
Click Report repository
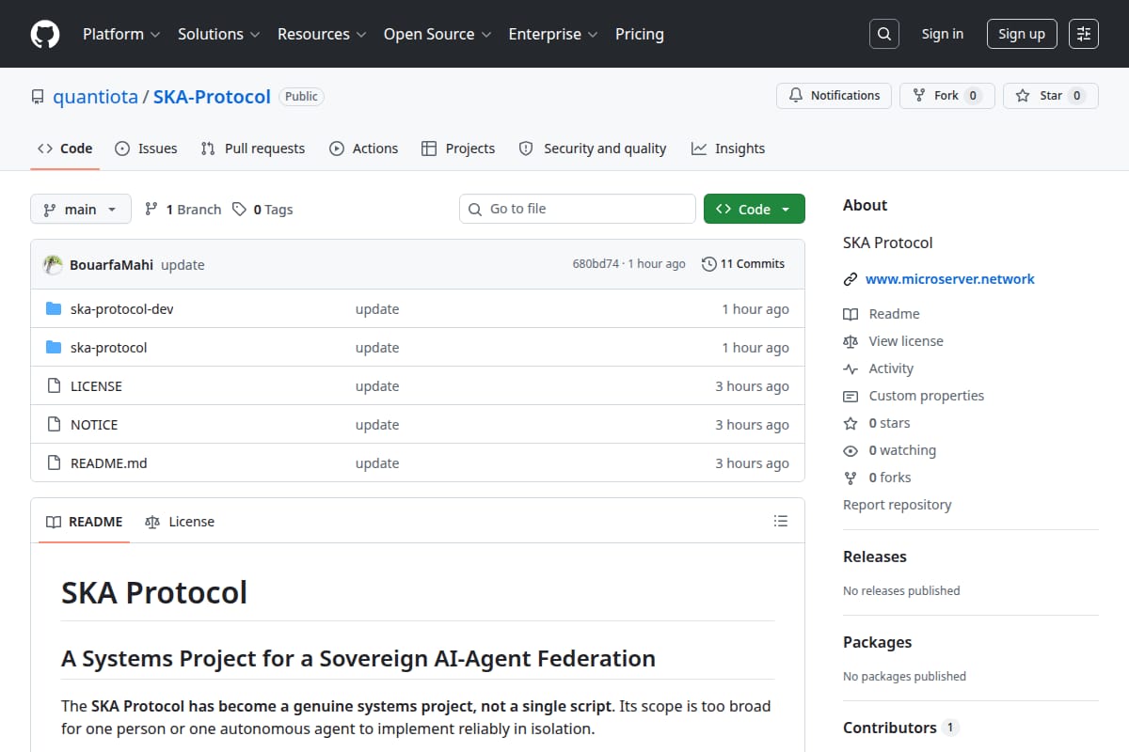tap(898, 505)
